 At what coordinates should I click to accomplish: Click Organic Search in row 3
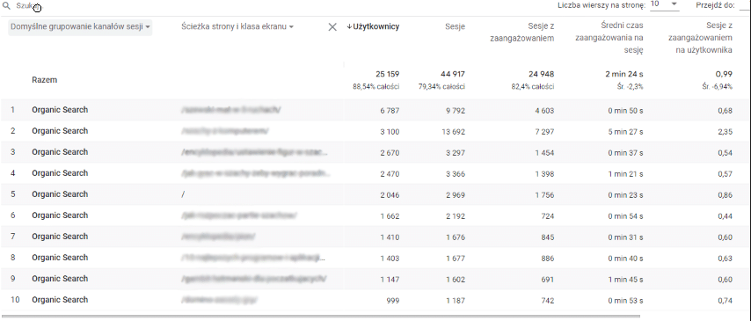click(x=60, y=152)
